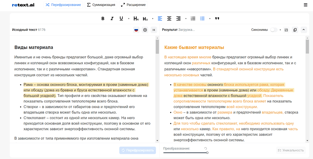
Task: Change language via Russian flag icon
Action: click(x=136, y=30)
